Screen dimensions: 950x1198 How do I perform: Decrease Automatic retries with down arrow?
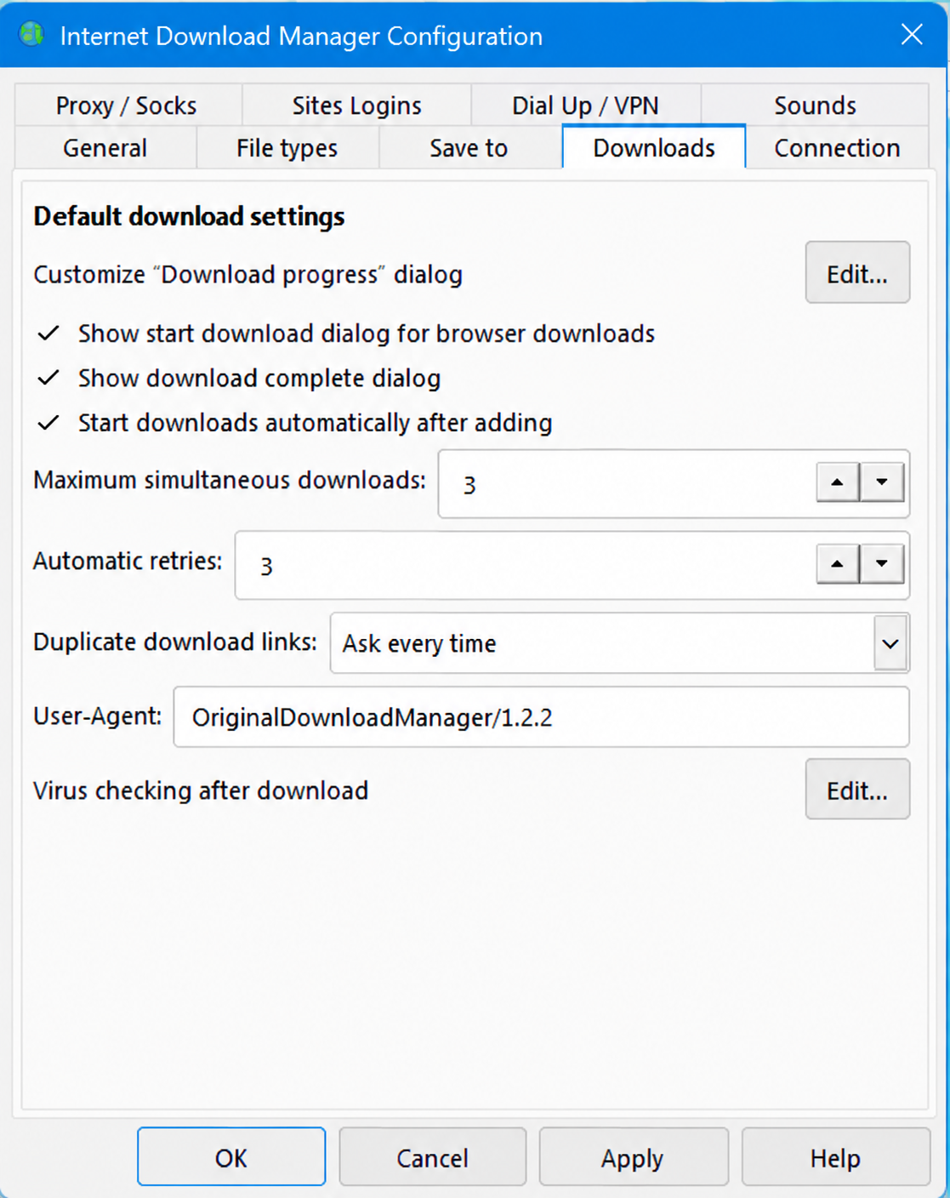tap(882, 564)
